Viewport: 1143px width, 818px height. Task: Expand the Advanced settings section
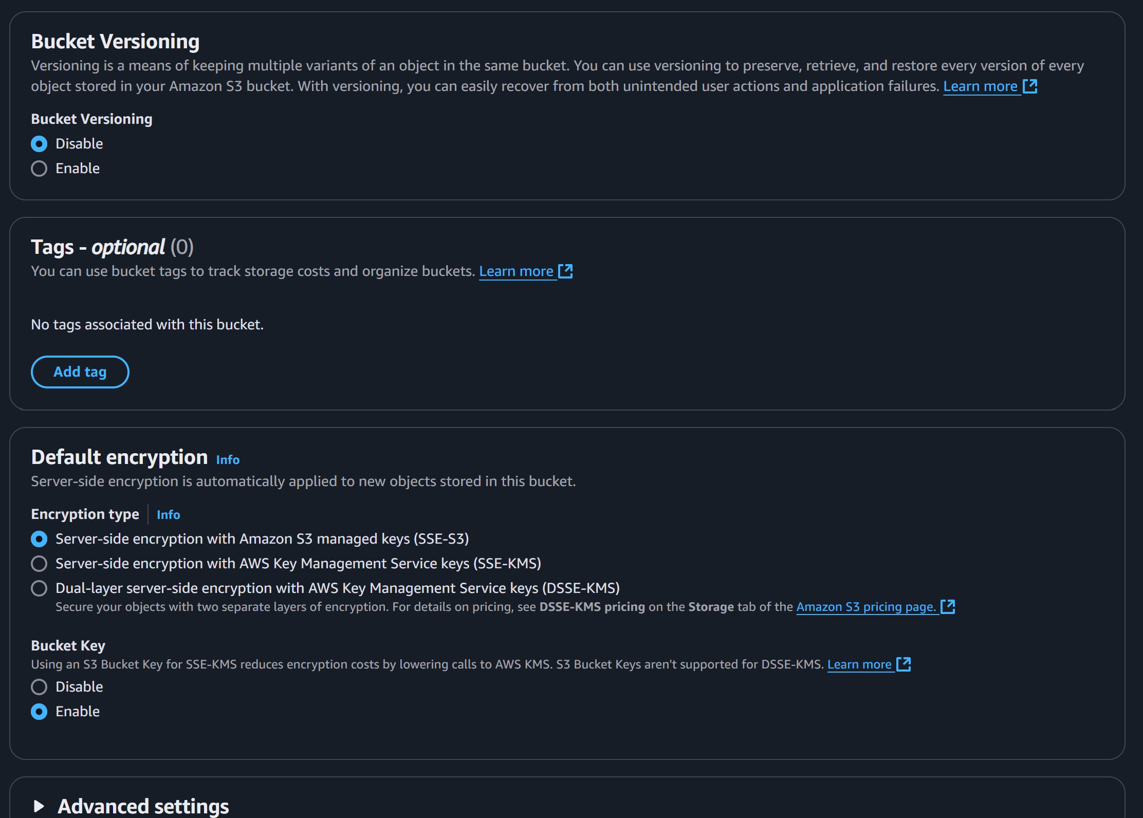pos(143,806)
